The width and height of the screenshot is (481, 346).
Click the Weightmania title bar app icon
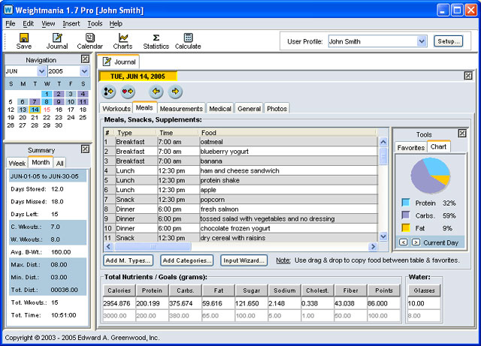pyautogui.click(x=8, y=10)
